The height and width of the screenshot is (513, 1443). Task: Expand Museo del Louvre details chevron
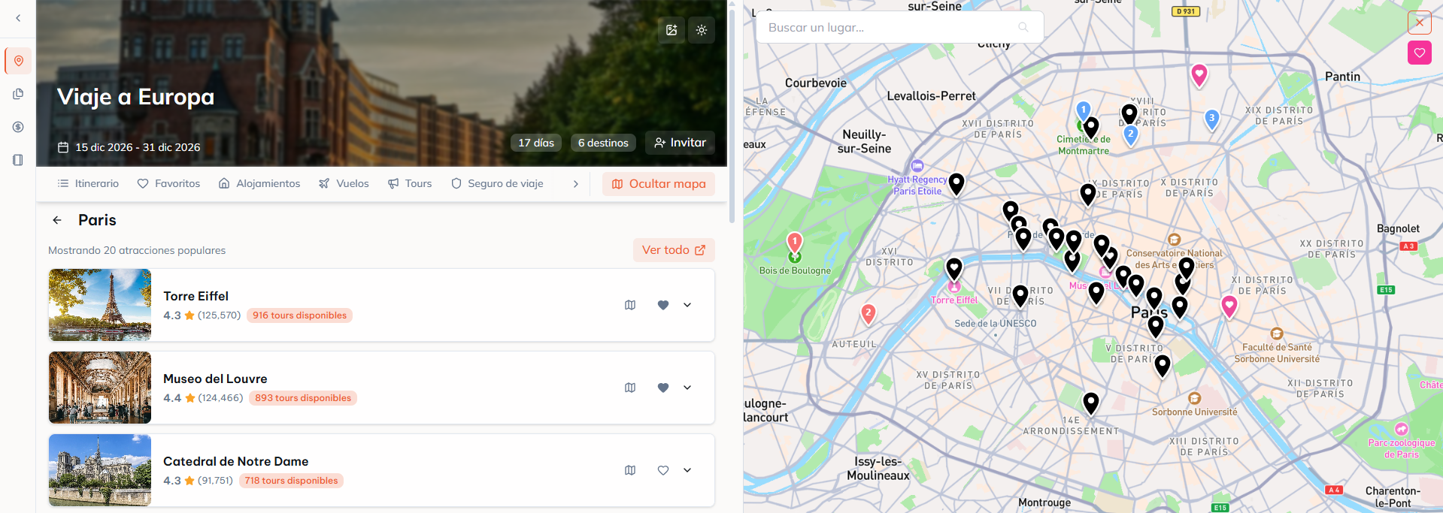click(687, 388)
